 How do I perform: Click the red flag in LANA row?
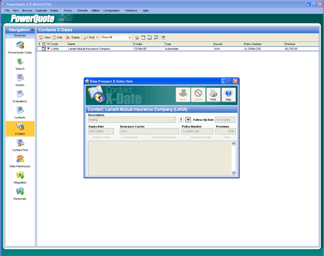(49, 49)
